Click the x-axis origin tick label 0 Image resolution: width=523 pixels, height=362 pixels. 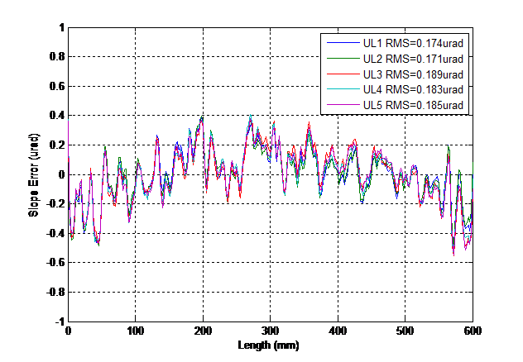69,329
